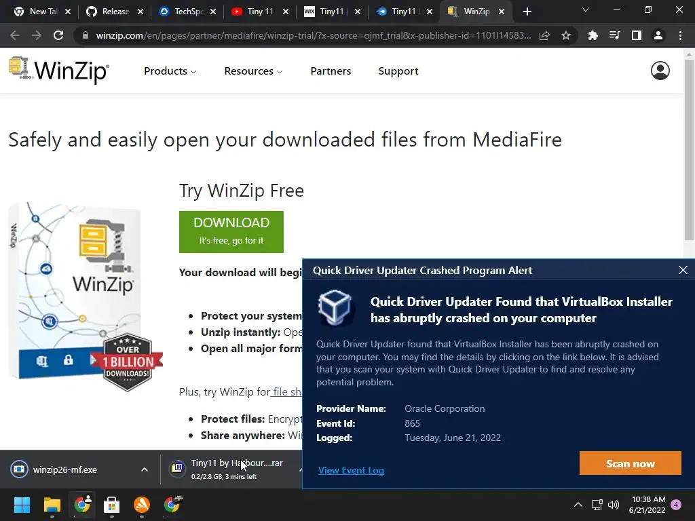This screenshot has height=521, width=695.
Task: Open the Tiny11 by Harbour rar download
Action: (231, 469)
